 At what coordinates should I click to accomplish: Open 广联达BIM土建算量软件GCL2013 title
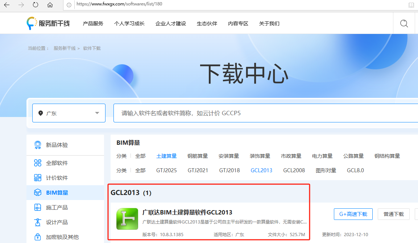(x=187, y=212)
